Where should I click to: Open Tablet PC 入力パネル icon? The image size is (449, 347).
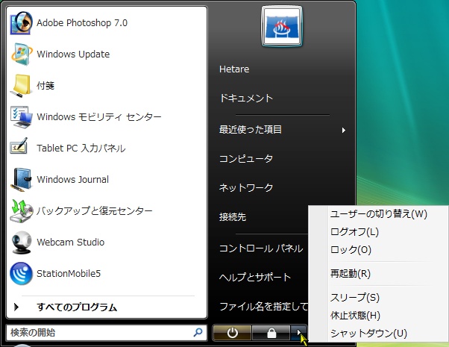coord(19,146)
